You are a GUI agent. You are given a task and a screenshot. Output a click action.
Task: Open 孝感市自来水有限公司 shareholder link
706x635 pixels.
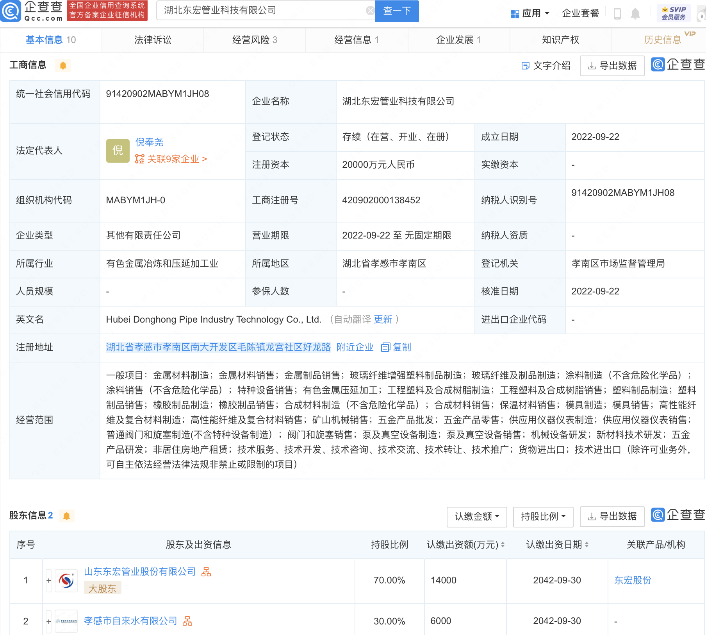pyautogui.click(x=130, y=621)
